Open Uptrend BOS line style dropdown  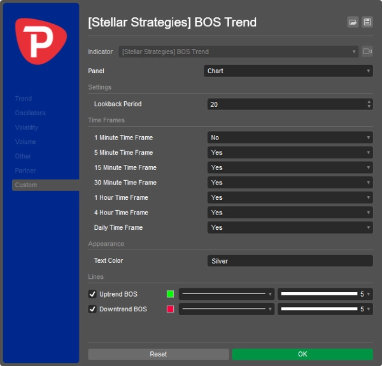click(x=227, y=294)
